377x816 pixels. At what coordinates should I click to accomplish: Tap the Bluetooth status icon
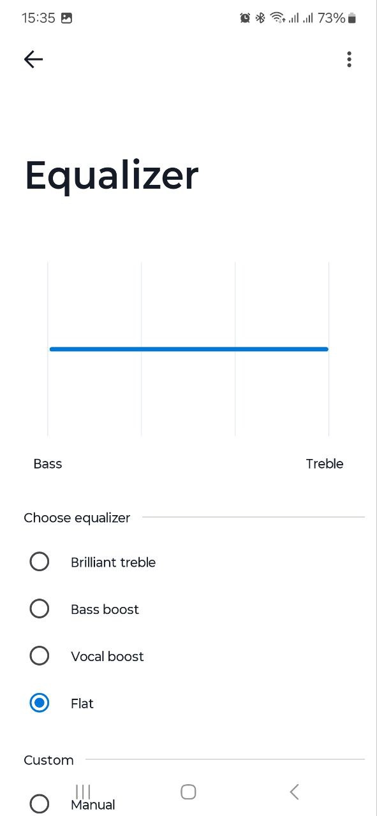[260, 18]
